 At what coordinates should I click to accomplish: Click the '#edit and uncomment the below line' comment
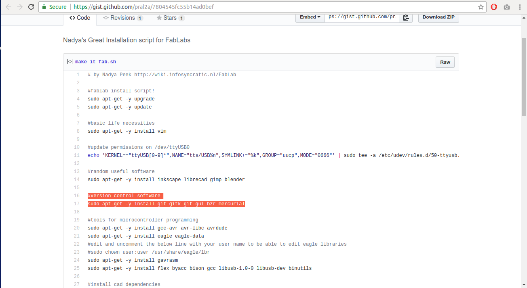(217, 244)
